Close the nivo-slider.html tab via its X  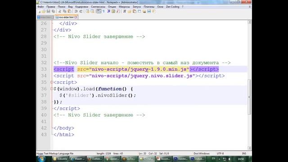[76, 17]
